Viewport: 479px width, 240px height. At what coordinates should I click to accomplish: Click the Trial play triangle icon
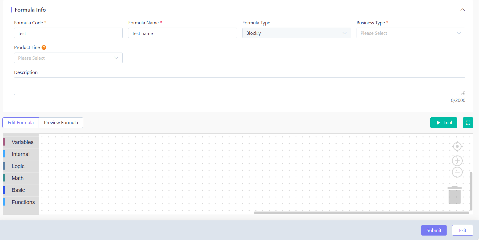[x=438, y=123]
